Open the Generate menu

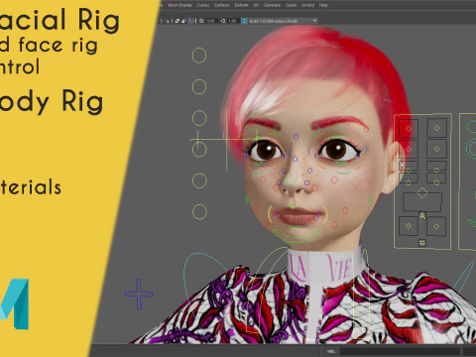click(x=272, y=5)
